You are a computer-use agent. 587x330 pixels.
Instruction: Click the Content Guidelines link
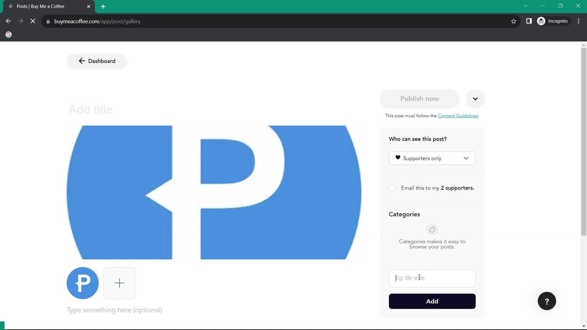[458, 116]
